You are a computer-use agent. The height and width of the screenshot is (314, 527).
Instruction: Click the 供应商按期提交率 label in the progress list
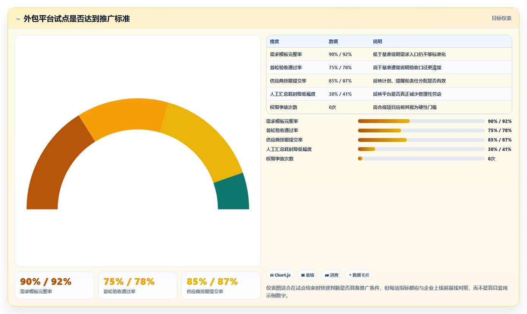click(x=284, y=140)
